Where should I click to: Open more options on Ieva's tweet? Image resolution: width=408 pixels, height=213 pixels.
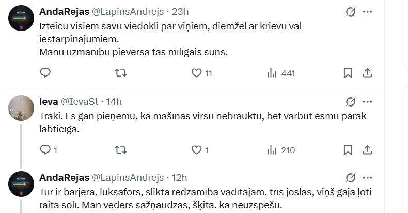[x=368, y=101]
